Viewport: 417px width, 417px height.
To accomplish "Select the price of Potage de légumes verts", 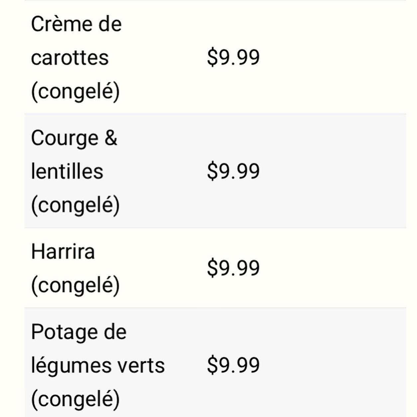I will 233,365.
